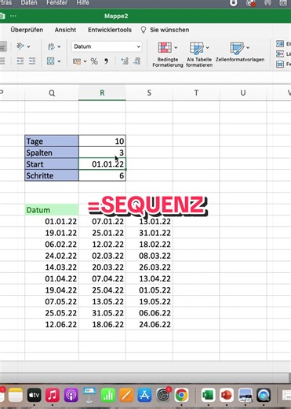Click the insert cells icon
The width and height of the screenshot is (291, 409).
[x=280, y=44]
